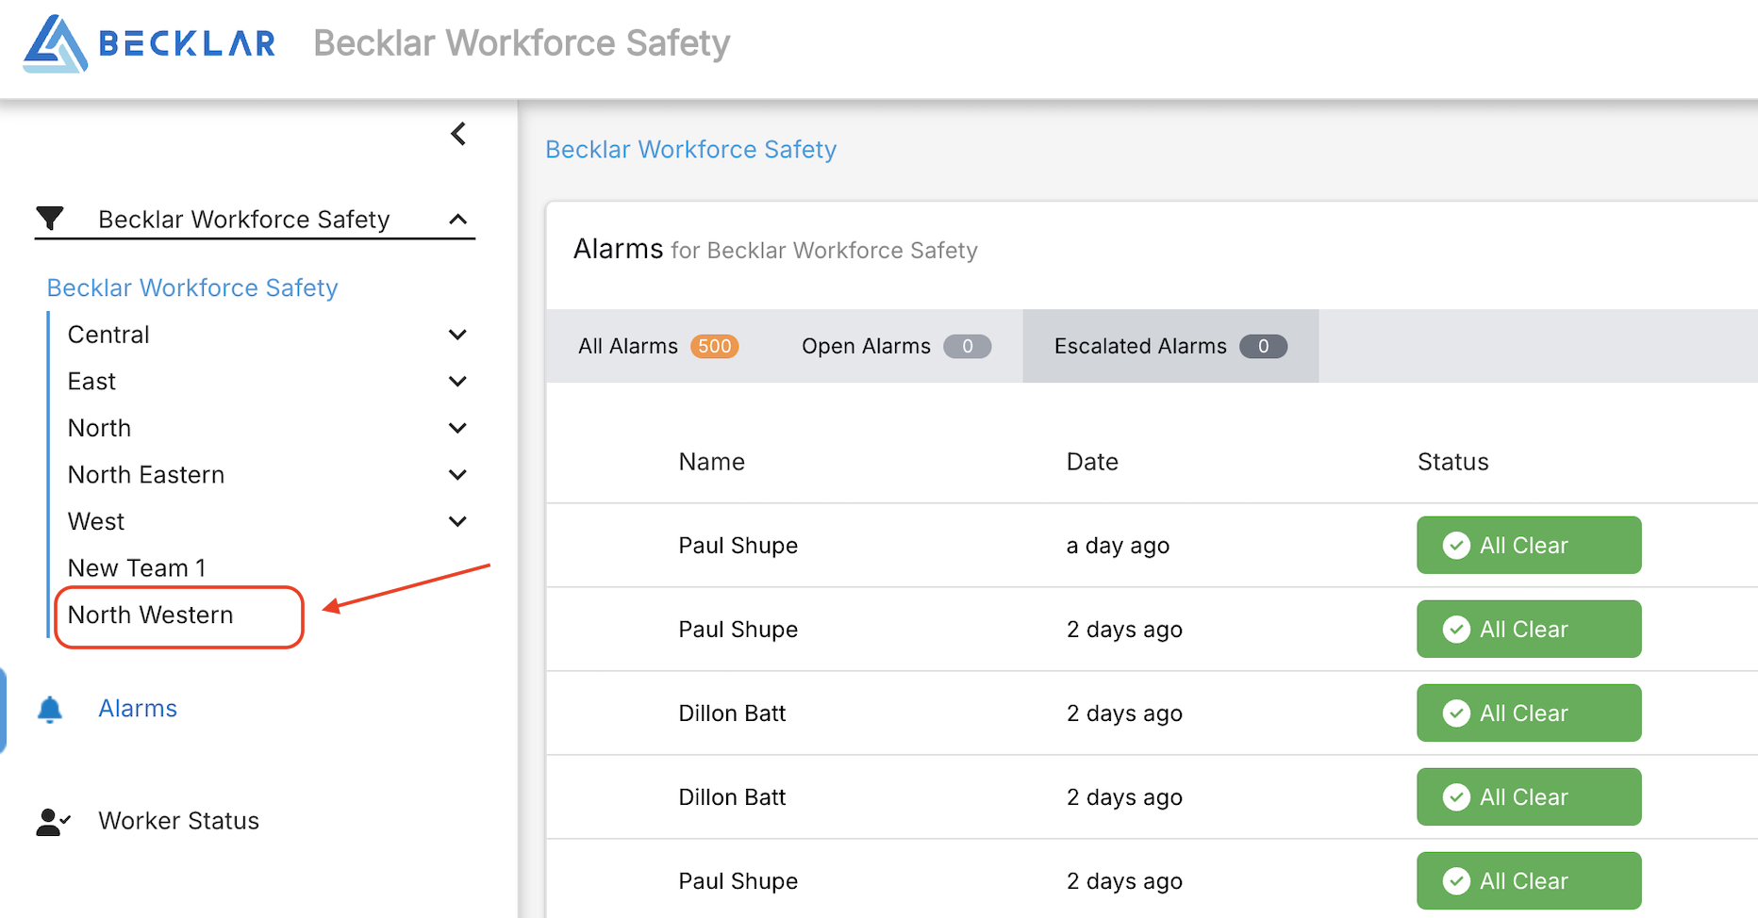The width and height of the screenshot is (1758, 918).
Task: Expand the Central team chevron
Action: coord(458,335)
